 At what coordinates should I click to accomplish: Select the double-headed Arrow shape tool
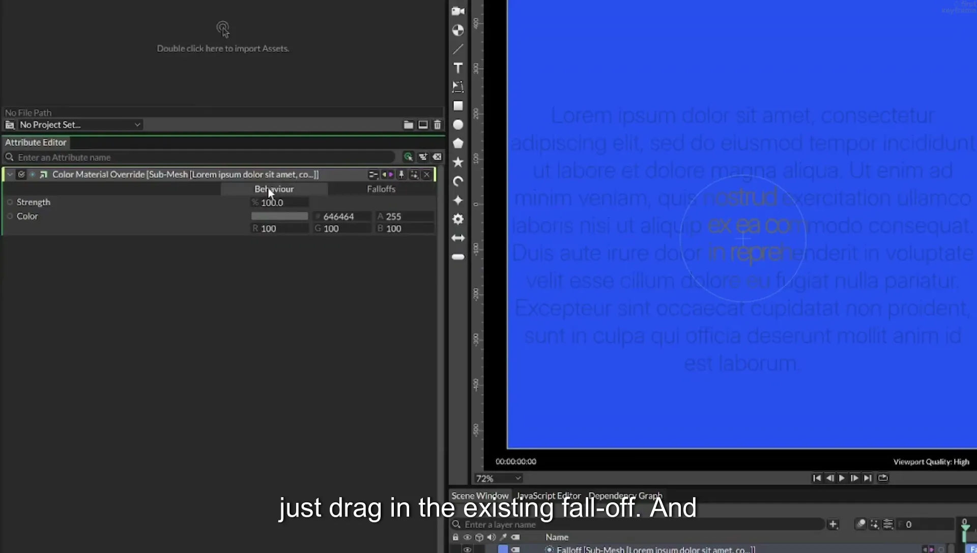tap(458, 238)
